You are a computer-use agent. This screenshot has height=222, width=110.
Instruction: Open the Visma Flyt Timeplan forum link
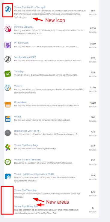(x=25, y=190)
